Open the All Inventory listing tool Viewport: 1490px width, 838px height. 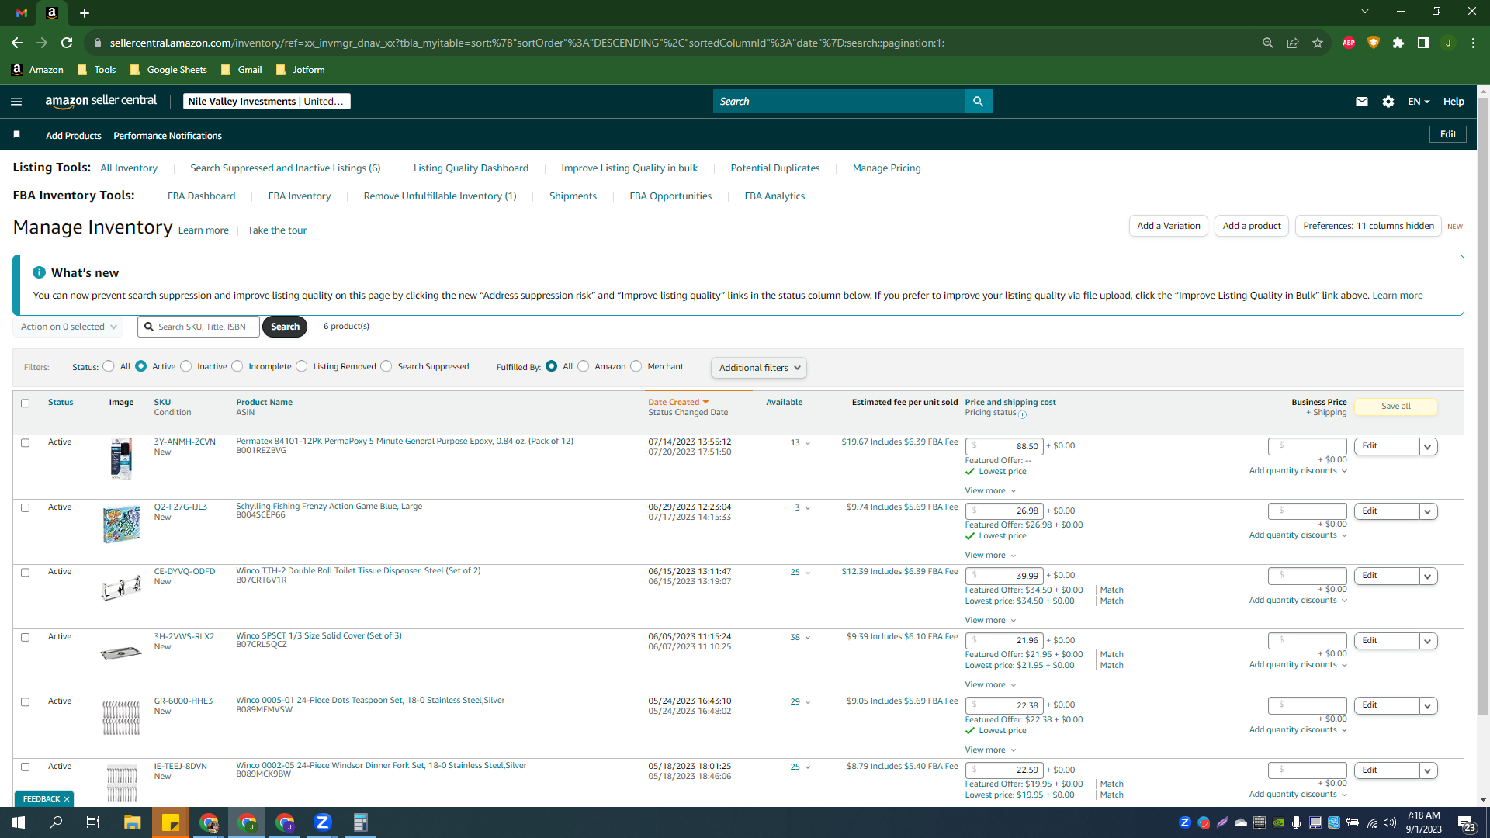click(x=129, y=168)
